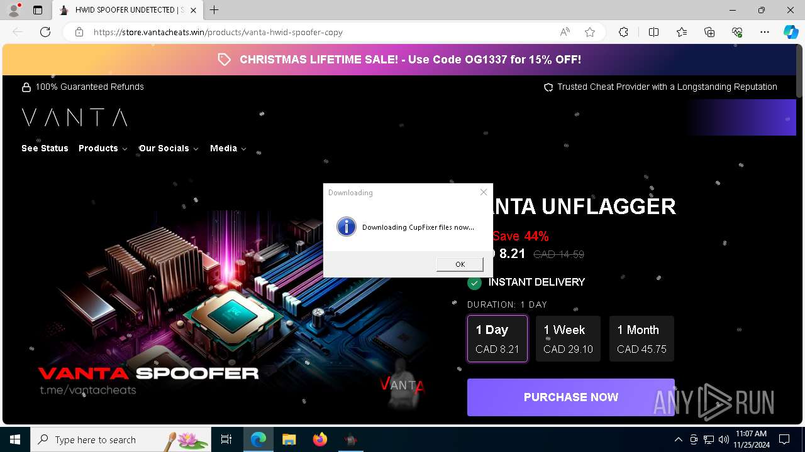Screen dimensions: 805x452
Task: Expand the Our Socials dropdown menu
Action: (x=169, y=148)
